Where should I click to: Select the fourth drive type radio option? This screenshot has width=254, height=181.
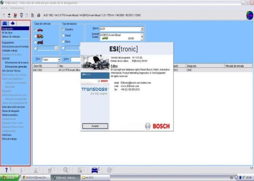pyautogui.click(x=63, y=48)
